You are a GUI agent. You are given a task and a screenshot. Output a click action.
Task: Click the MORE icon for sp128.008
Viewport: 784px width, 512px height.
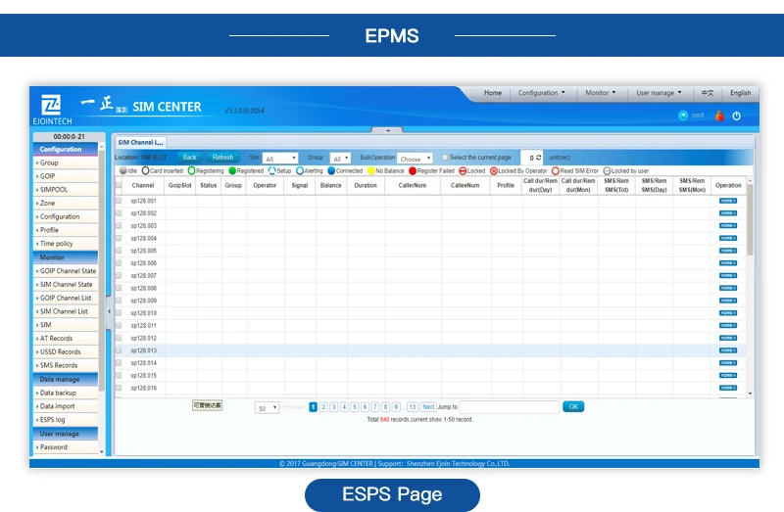(728, 288)
